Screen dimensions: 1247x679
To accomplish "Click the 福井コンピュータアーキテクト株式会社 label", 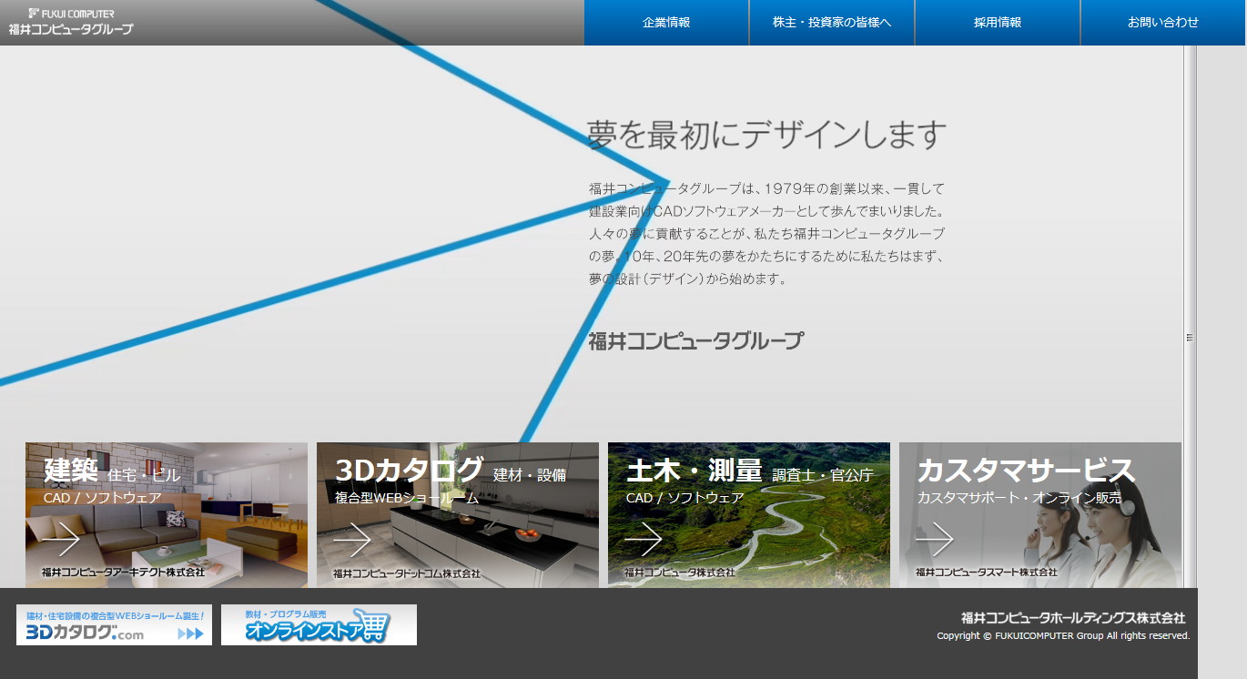I will tap(123, 573).
